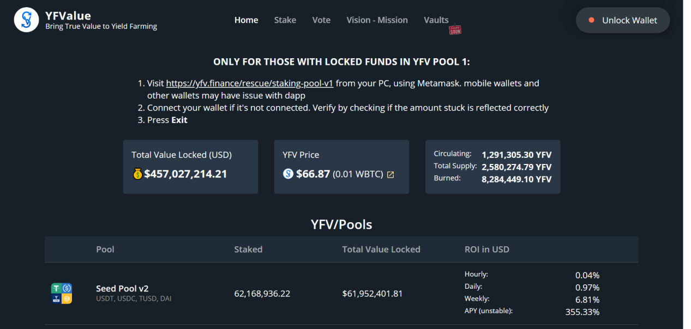Viewport: 691px width, 329px height.
Task: Open the external link icon beside YFV price
Action: coord(390,175)
